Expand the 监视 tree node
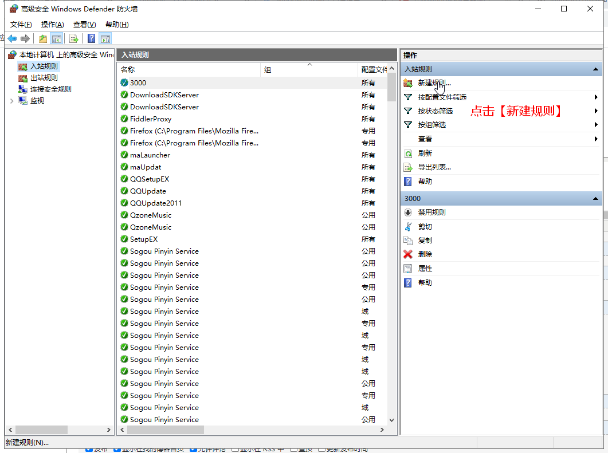The width and height of the screenshot is (608, 453). [11, 101]
